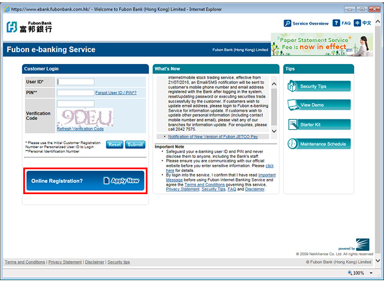Minimize the Internet Explorer window
This screenshot has width=384, height=283.
(x=349, y=9)
